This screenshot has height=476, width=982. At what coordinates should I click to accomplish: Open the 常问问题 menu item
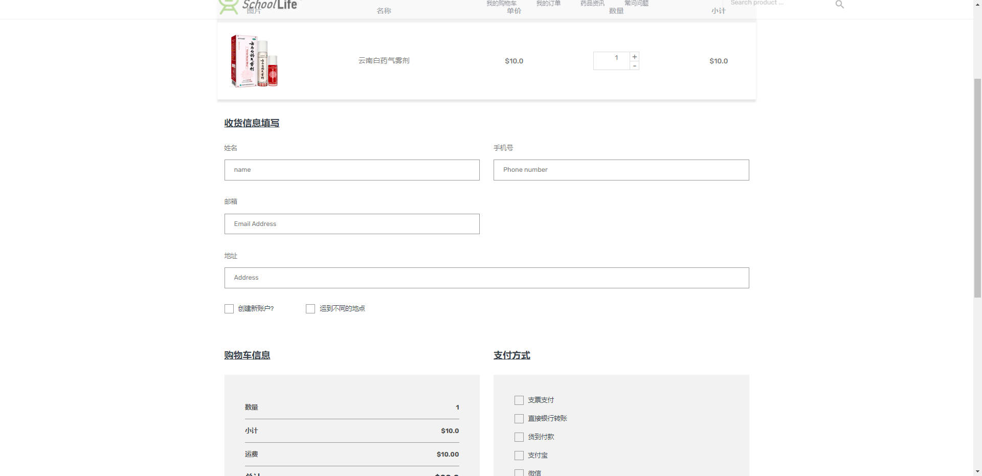[x=636, y=3]
